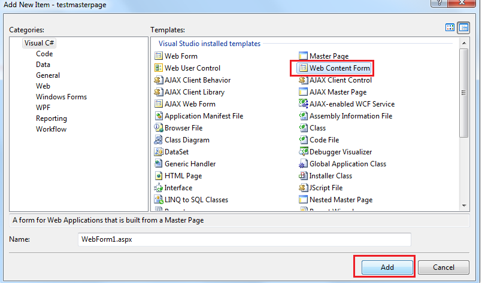Select the AJAX Master Page icon
This screenshot has height=283, width=482.
point(303,92)
